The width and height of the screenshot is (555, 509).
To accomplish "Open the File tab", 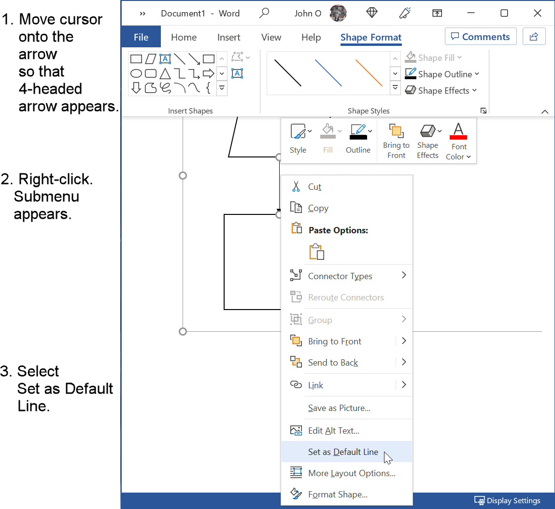I will [141, 37].
